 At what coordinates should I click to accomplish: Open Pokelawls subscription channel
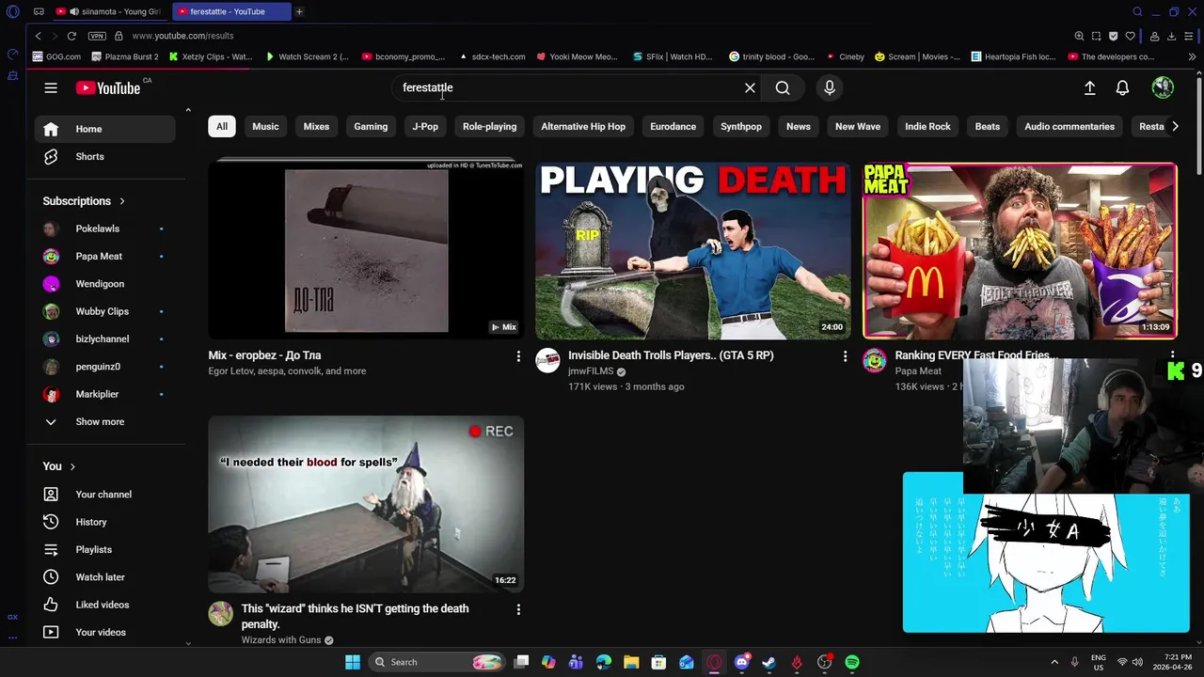(104, 228)
